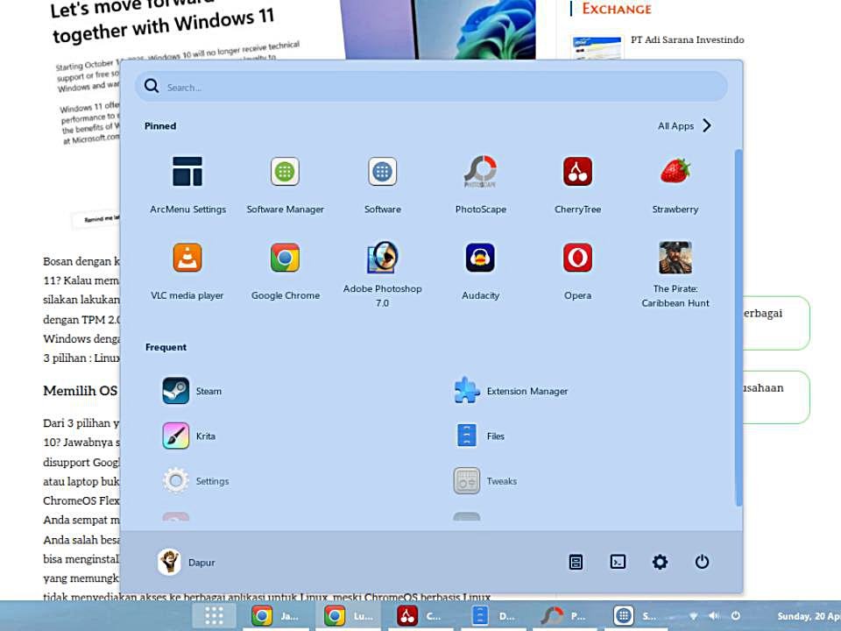Launch Google Chrome from pinned apps

(286, 273)
